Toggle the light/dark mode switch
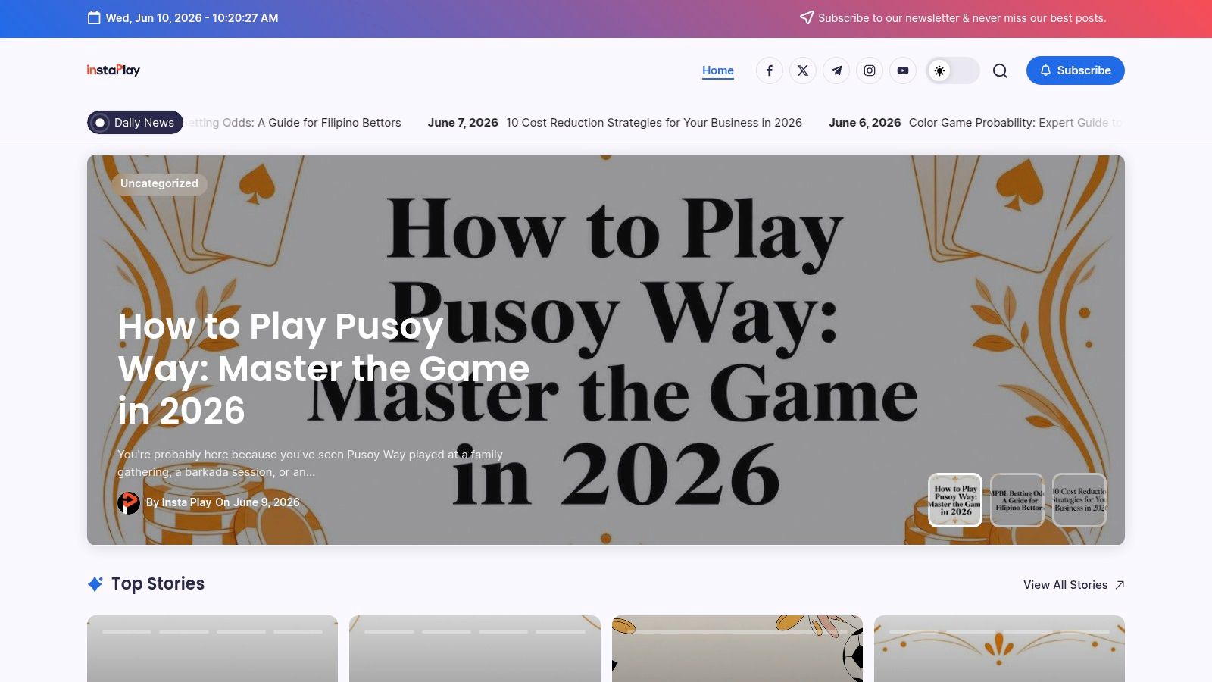 [953, 70]
